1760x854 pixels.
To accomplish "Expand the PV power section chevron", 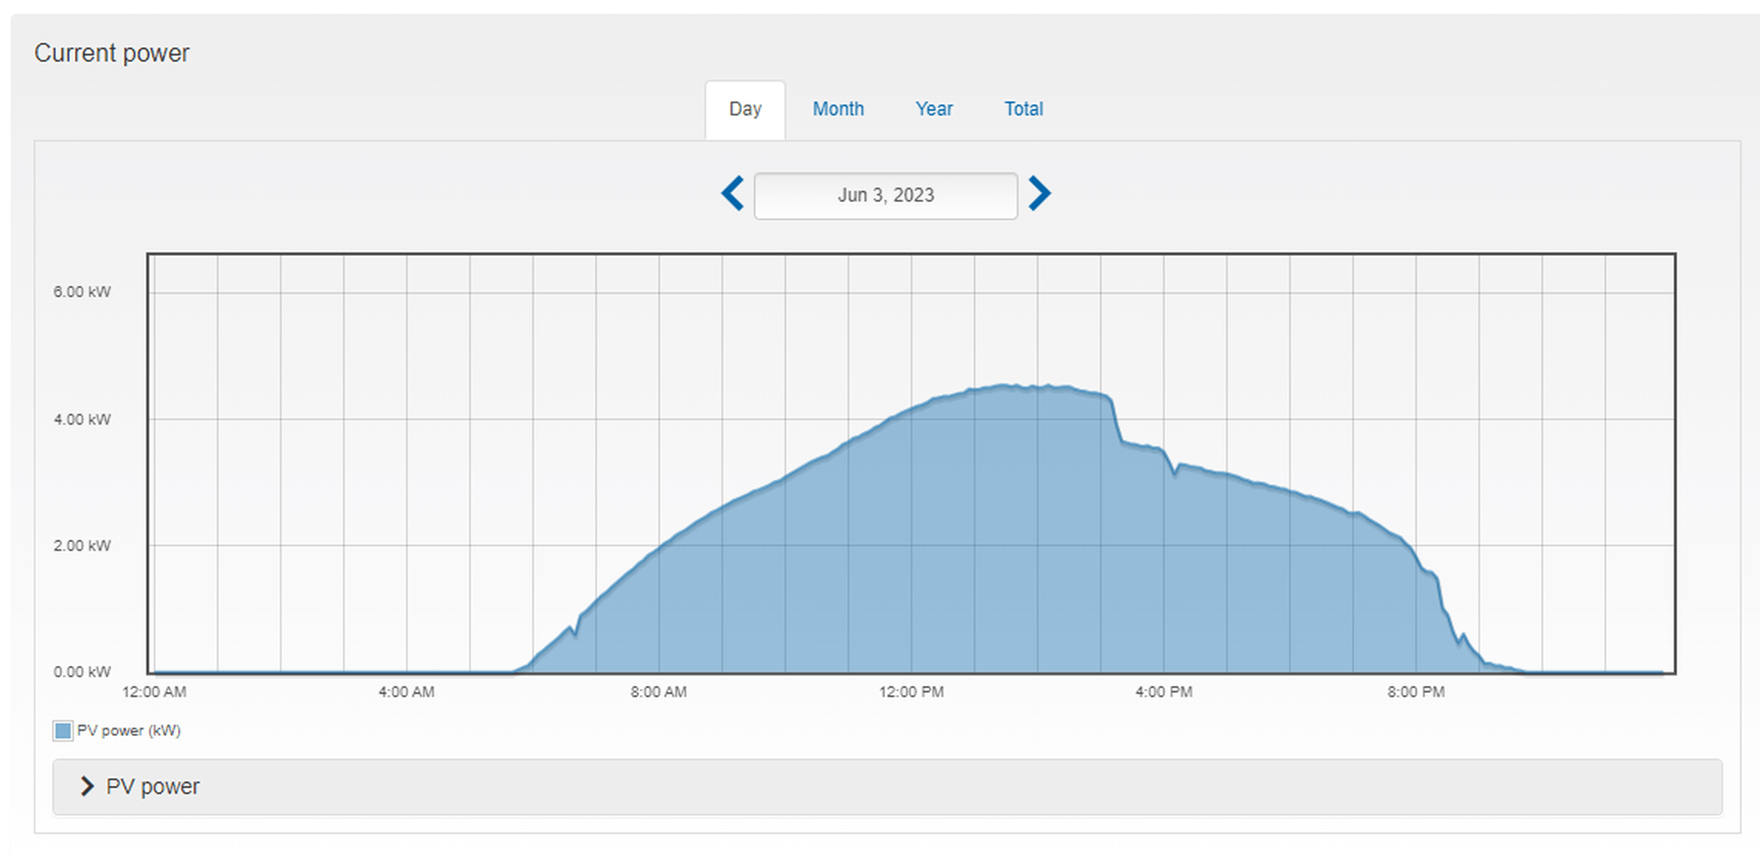I will coord(87,786).
